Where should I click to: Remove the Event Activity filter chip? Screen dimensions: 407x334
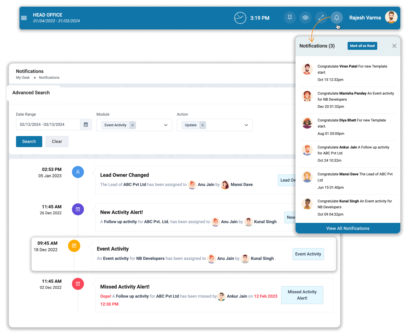[132, 125]
